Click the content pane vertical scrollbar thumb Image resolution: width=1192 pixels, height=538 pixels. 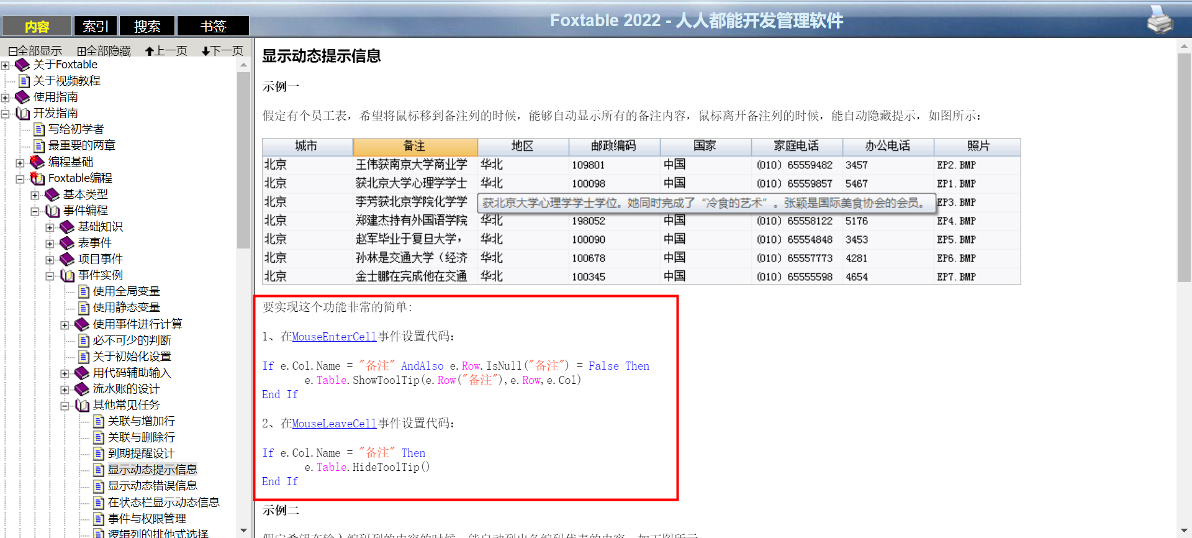(x=1184, y=168)
